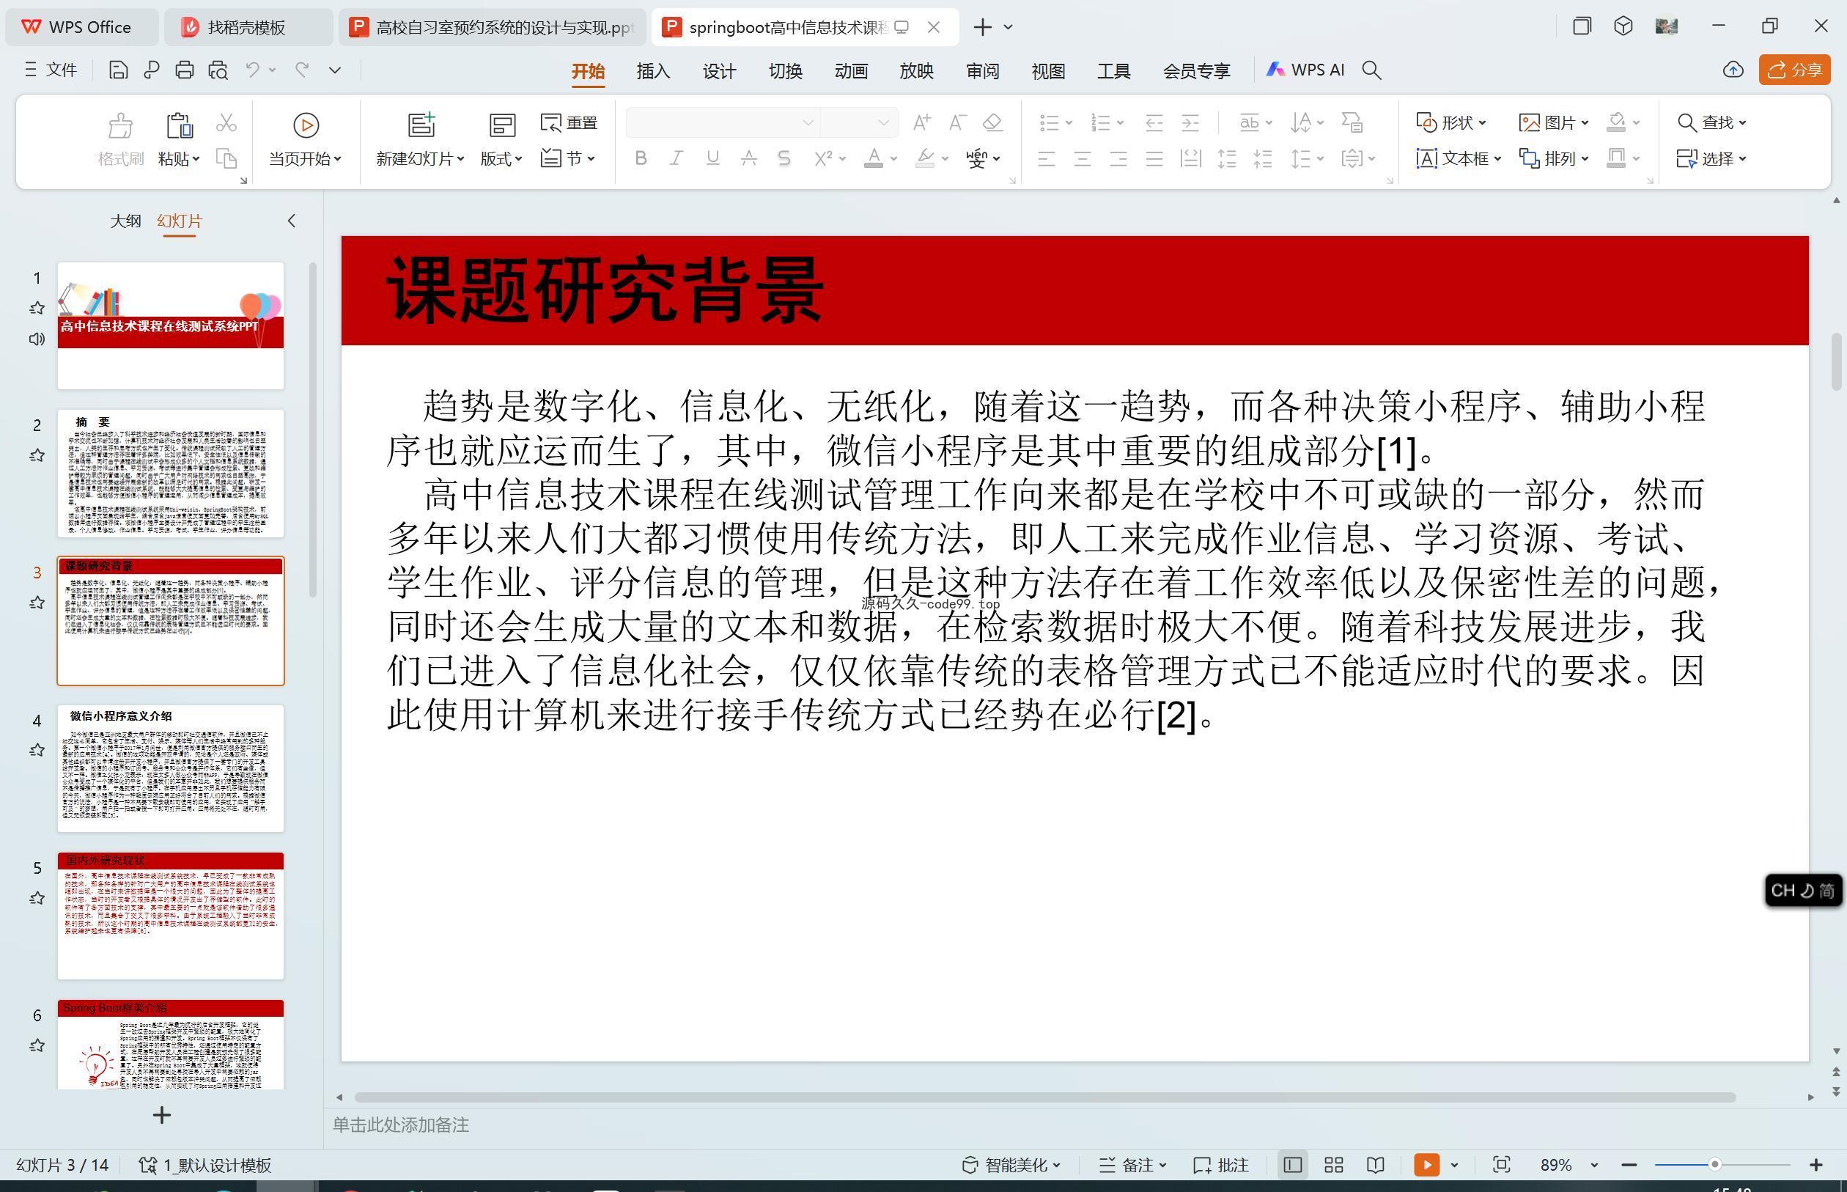Switch to View (视图) tab
This screenshot has width=1847, height=1192.
(x=1048, y=71)
